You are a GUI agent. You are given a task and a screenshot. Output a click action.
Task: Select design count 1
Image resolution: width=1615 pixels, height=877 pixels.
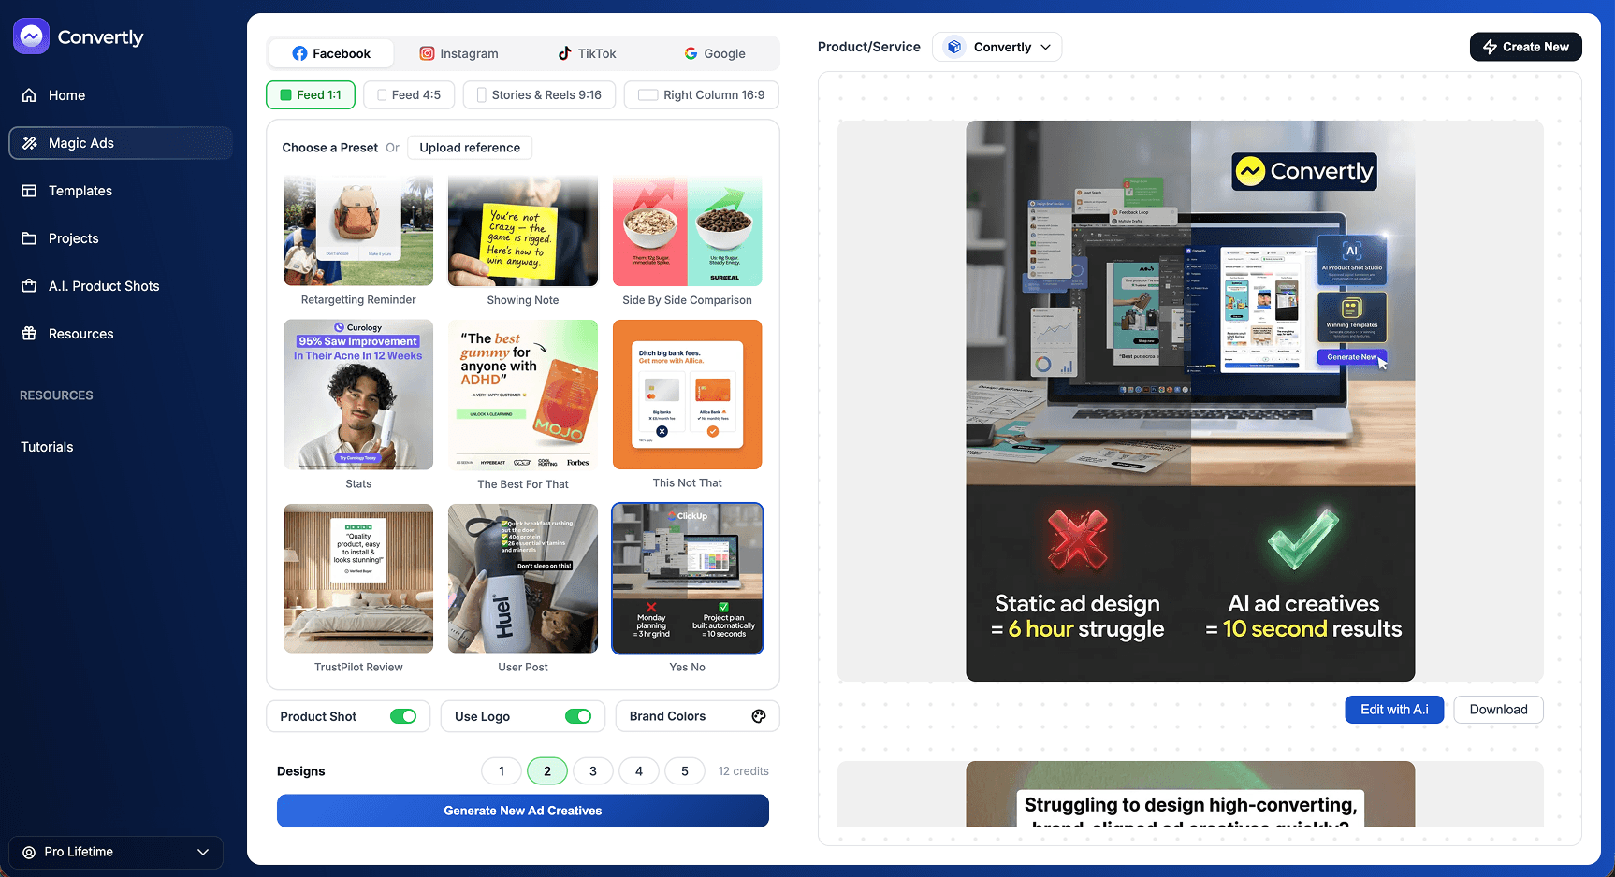502,771
